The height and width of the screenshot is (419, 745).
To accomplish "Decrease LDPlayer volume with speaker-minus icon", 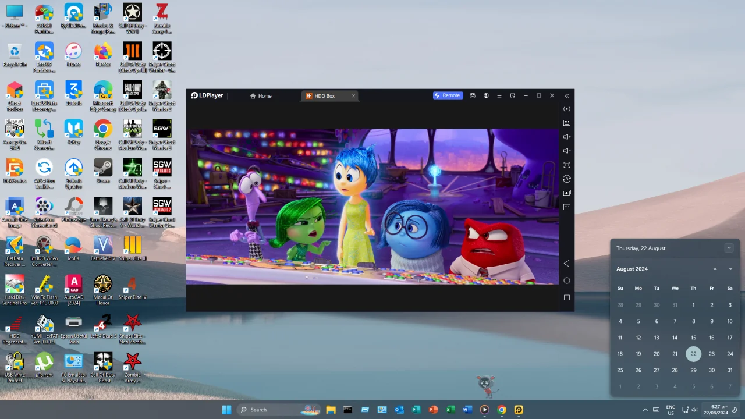I will pos(567,151).
